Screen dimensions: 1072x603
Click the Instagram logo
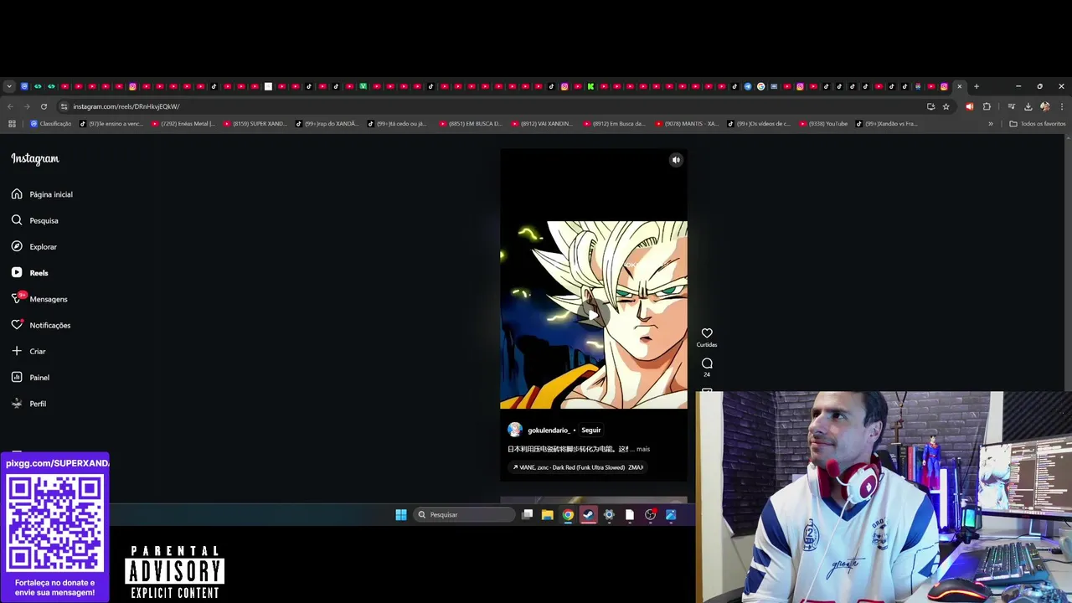coord(35,158)
